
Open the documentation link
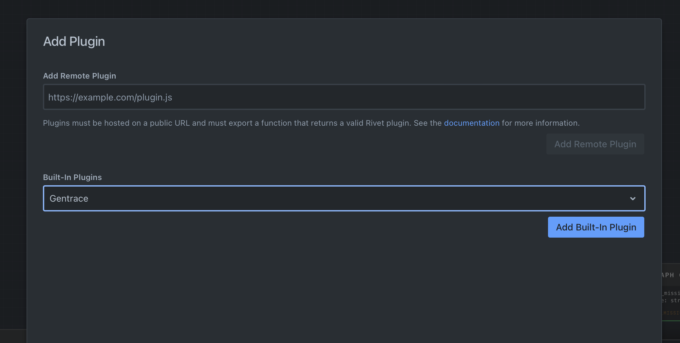(471, 123)
